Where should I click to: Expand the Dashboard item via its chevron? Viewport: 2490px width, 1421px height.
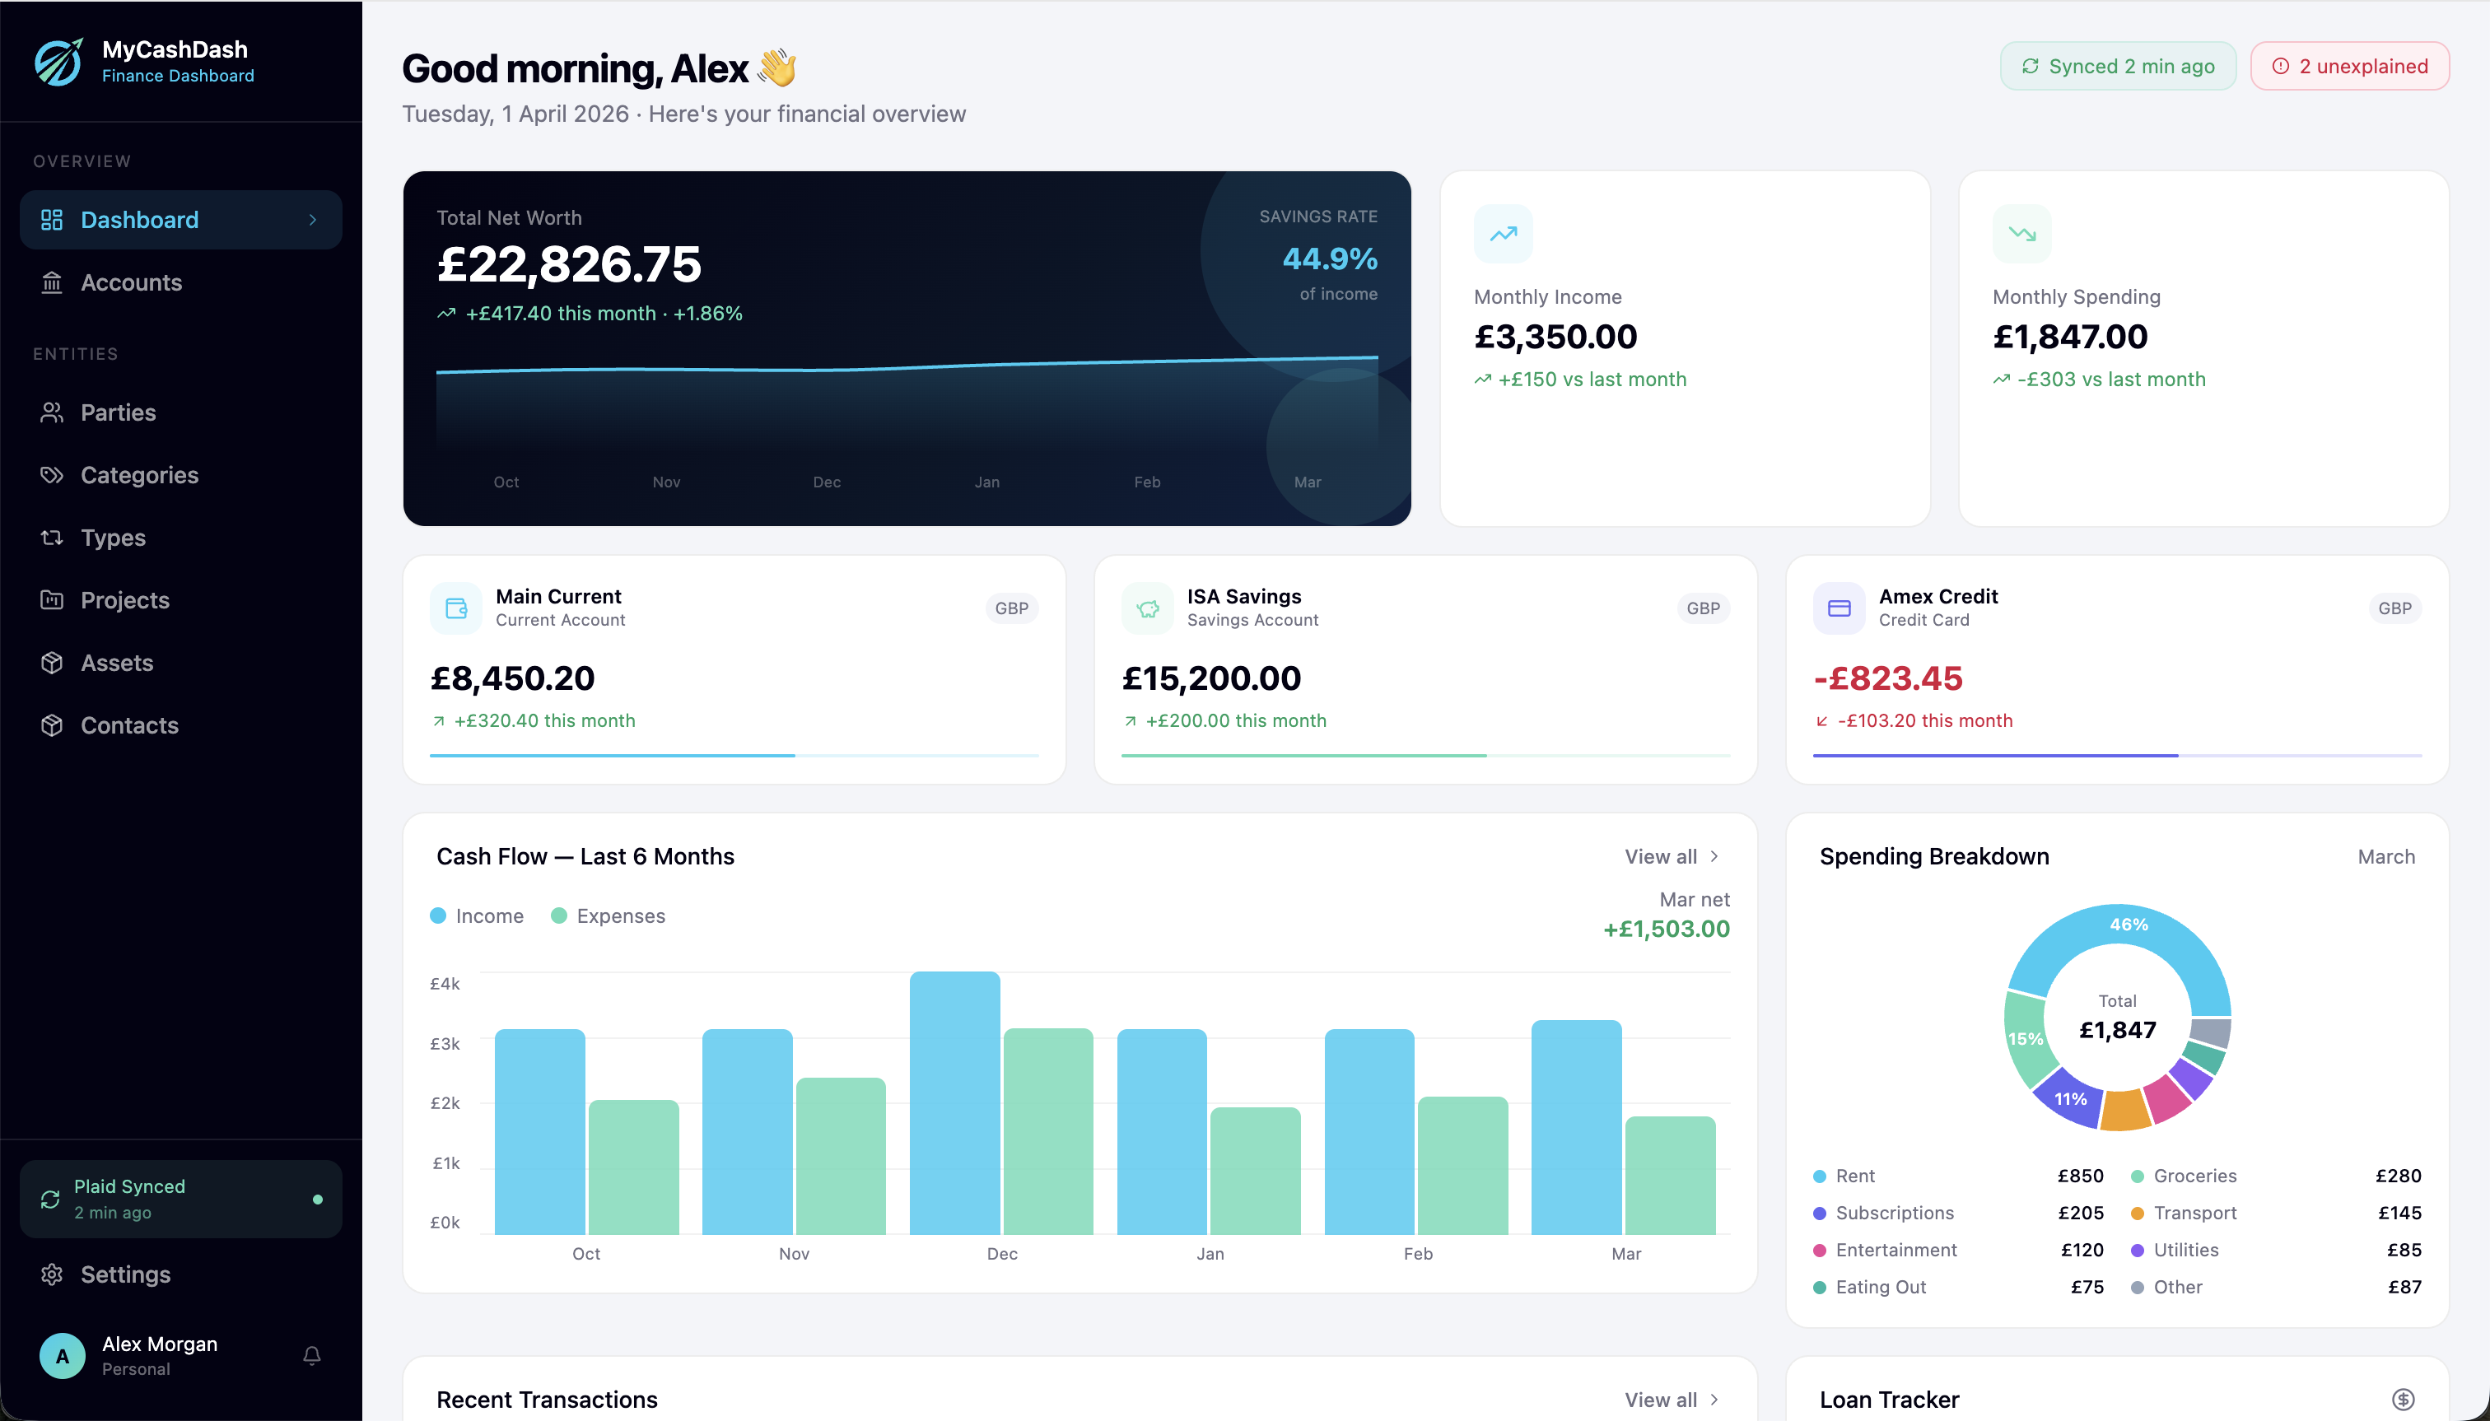click(x=312, y=220)
